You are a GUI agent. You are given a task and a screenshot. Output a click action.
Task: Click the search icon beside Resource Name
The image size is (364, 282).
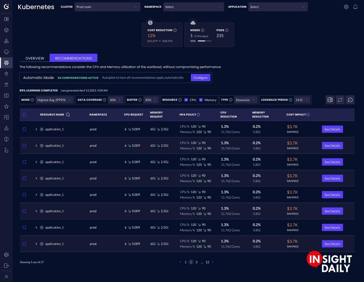tap(68, 115)
